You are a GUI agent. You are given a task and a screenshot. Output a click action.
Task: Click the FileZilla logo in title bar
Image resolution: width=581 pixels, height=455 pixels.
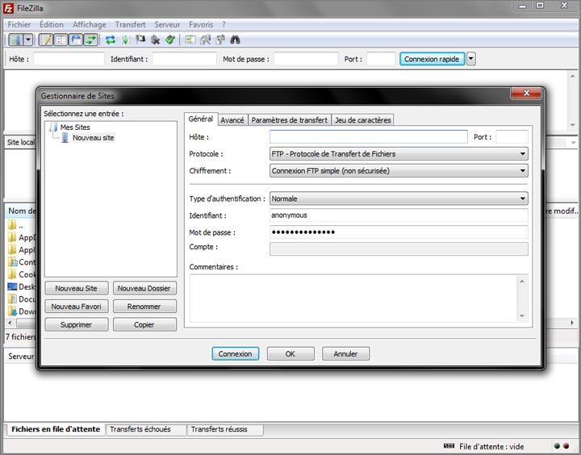[x=8, y=8]
